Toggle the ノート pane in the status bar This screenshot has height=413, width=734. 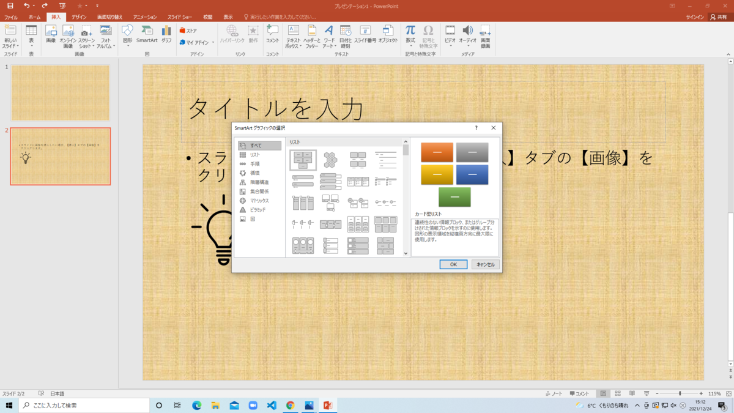coord(554,393)
